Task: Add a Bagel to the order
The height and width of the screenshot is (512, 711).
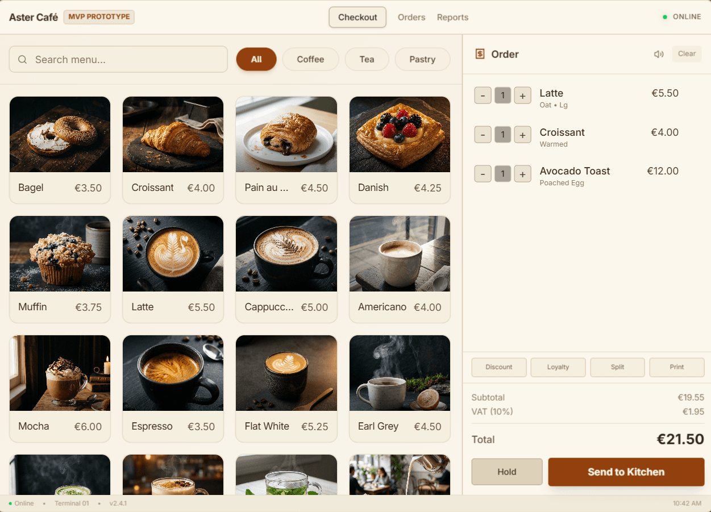Action: pyautogui.click(x=60, y=150)
